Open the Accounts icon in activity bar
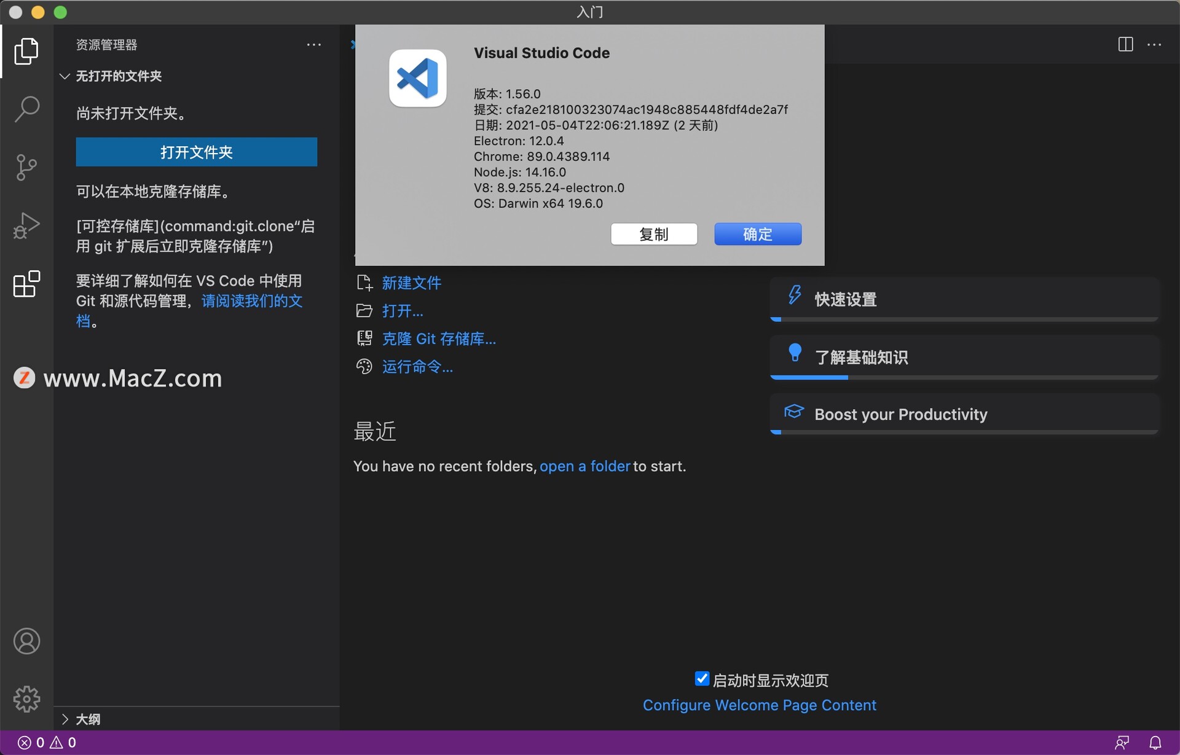 click(x=26, y=641)
